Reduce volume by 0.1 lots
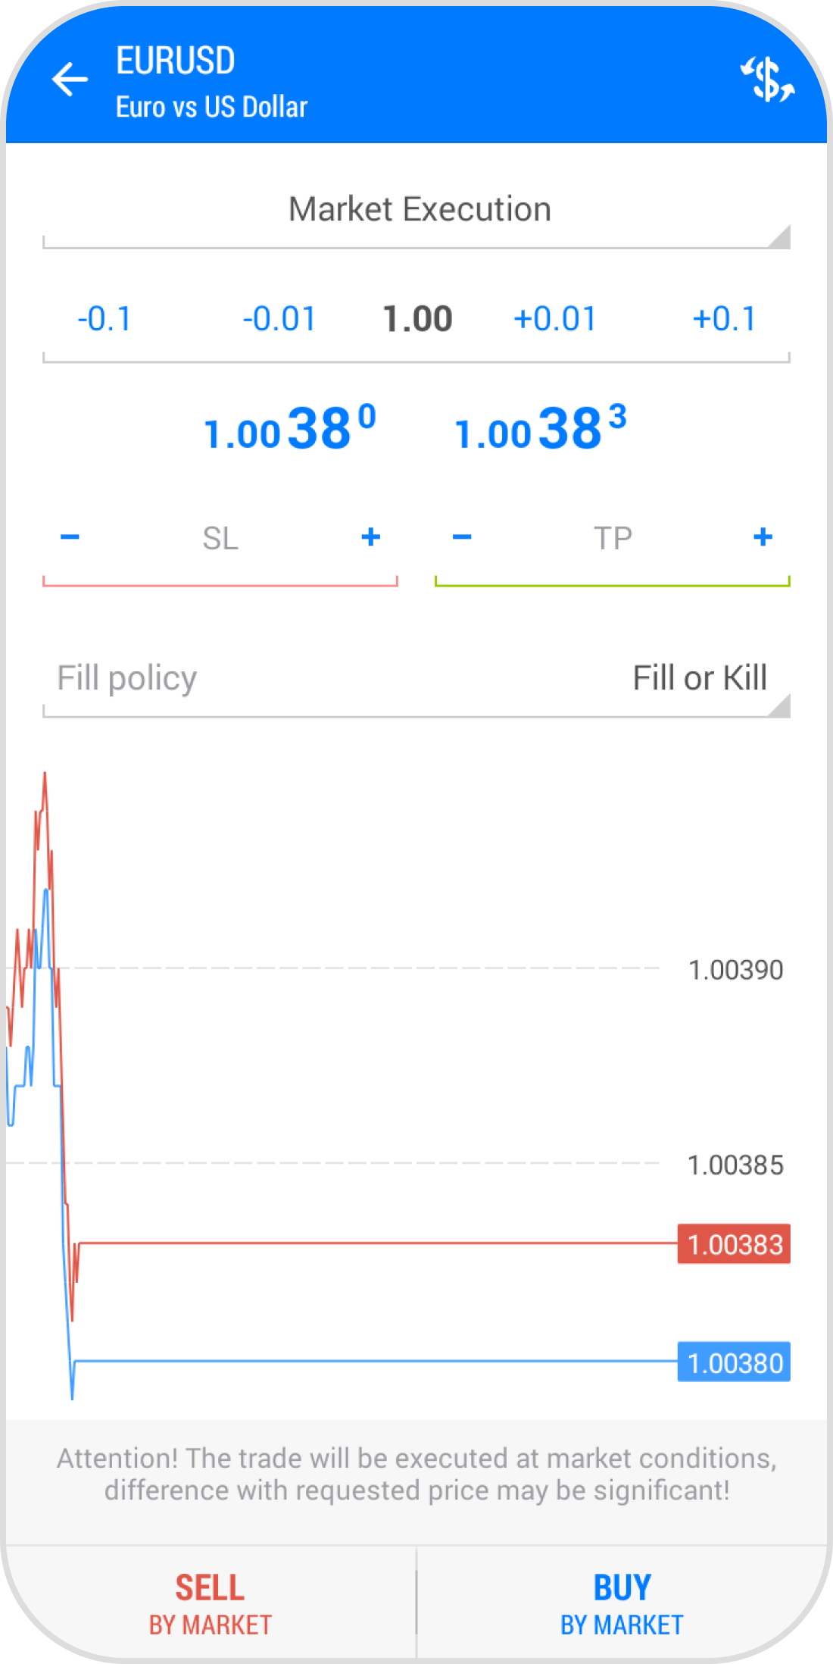The image size is (833, 1664). coord(105,319)
